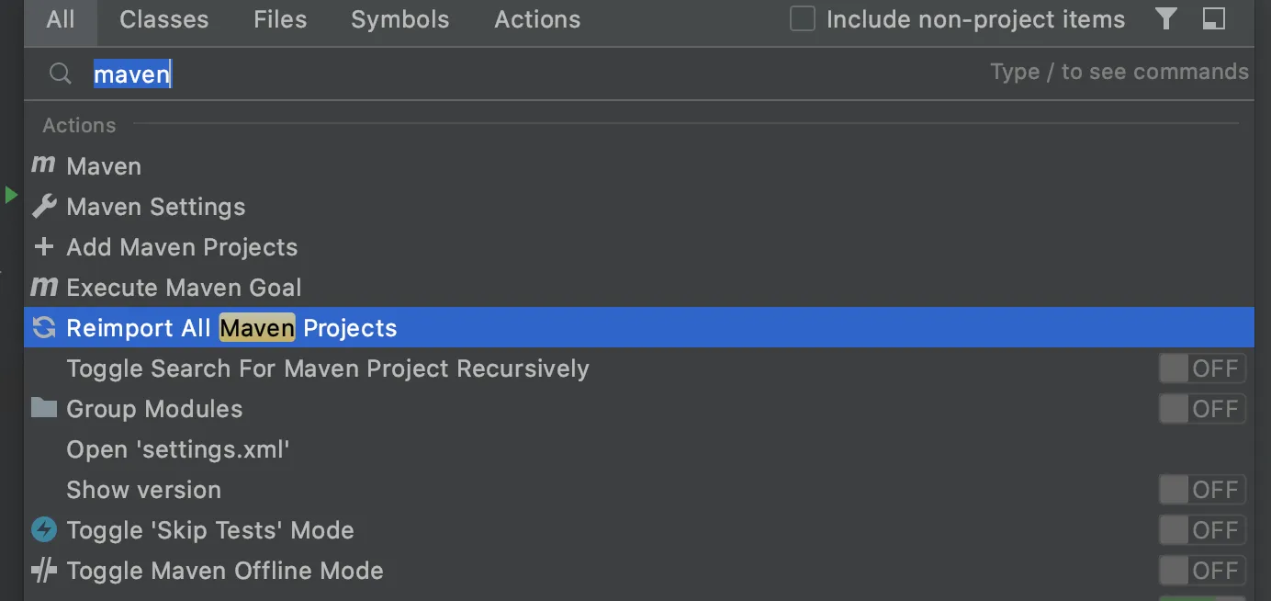This screenshot has height=601, width=1271.
Task: Click the open in tool window icon
Action: tap(1214, 19)
